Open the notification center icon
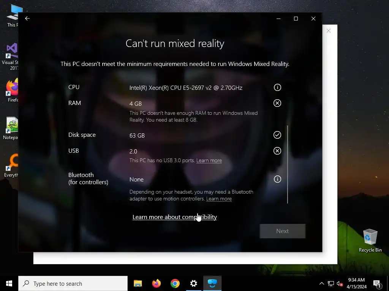Screen dimensions: 389x291 (x=377, y=283)
